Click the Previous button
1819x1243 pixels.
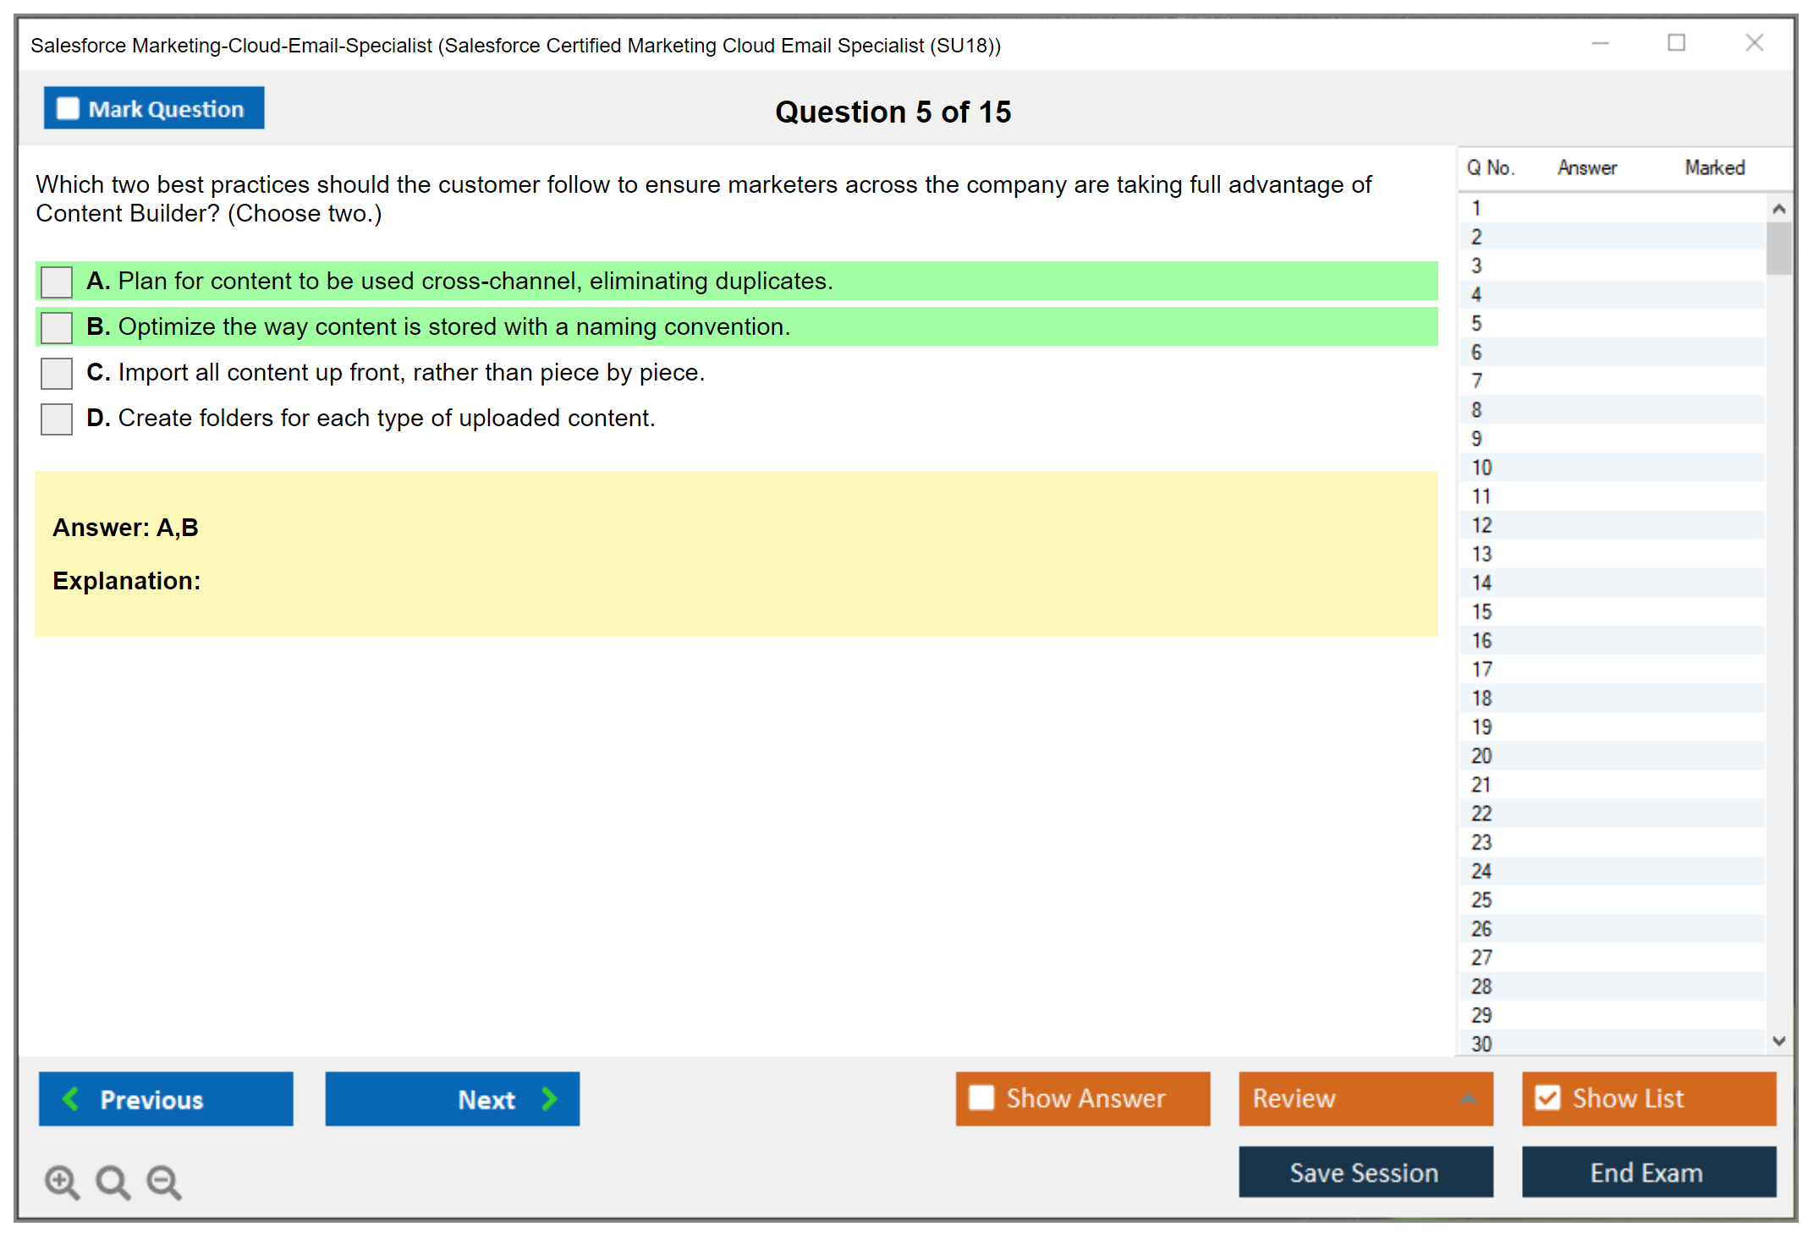[x=166, y=1098]
